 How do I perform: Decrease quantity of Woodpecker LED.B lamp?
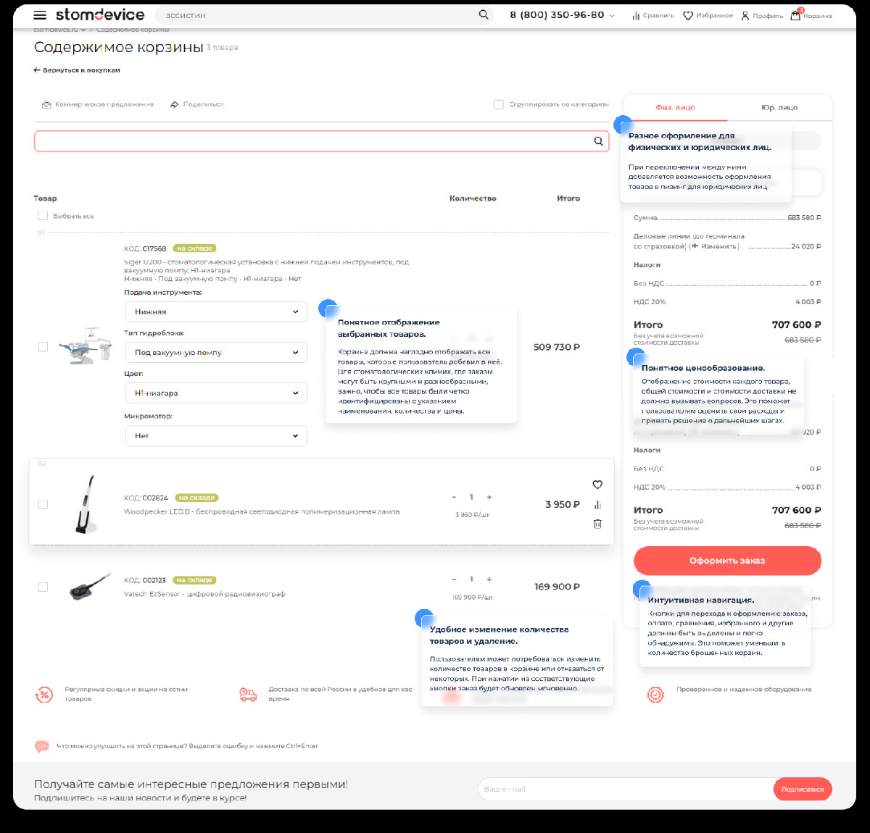454,497
